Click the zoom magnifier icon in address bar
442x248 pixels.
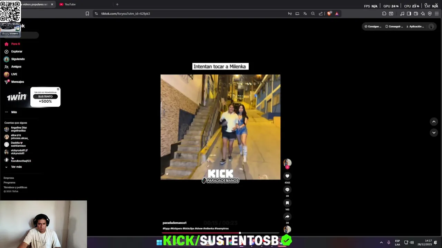coord(313,14)
